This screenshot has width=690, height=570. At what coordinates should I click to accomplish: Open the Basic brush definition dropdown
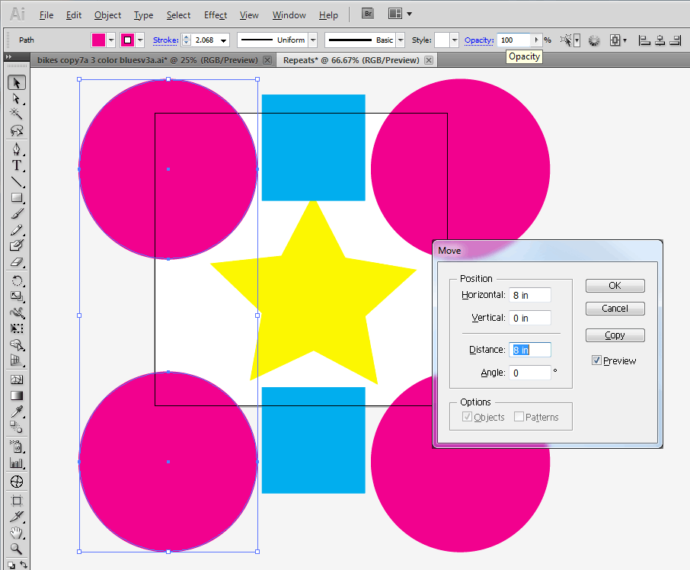[x=401, y=40]
